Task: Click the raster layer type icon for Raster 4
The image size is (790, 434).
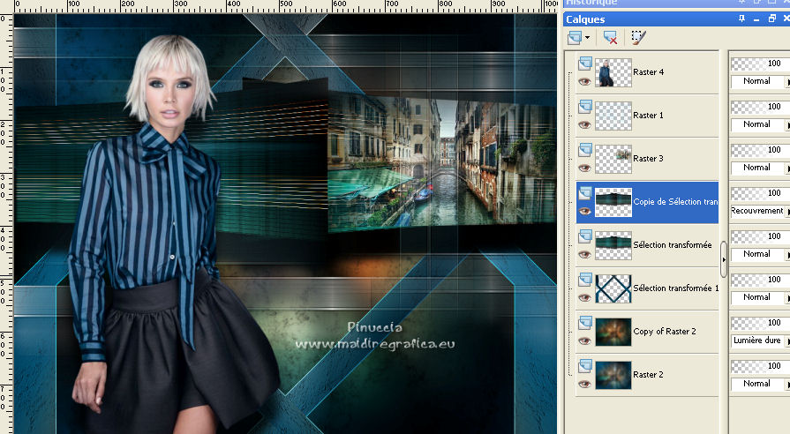Action: click(584, 64)
